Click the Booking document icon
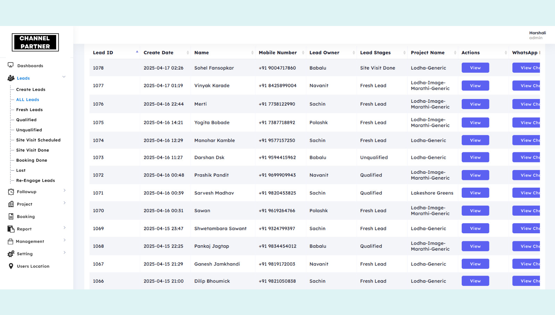This screenshot has width=555, height=315. point(11,217)
